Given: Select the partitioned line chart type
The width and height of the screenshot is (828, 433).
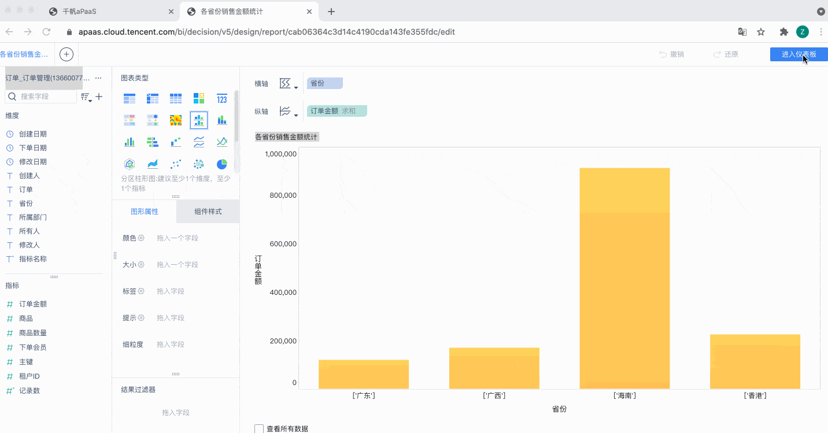Looking at the screenshot, I should pyautogui.click(x=199, y=142).
